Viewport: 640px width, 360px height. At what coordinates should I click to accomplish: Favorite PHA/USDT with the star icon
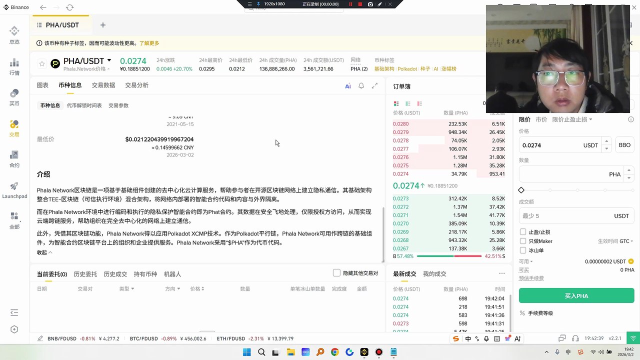[42, 64]
